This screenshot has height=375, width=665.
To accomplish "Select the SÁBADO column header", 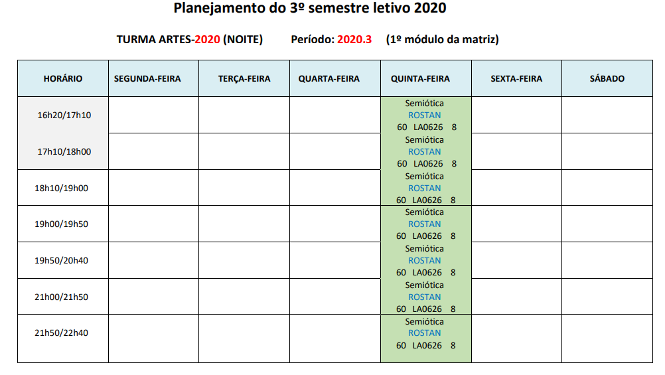I will (x=607, y=79).
